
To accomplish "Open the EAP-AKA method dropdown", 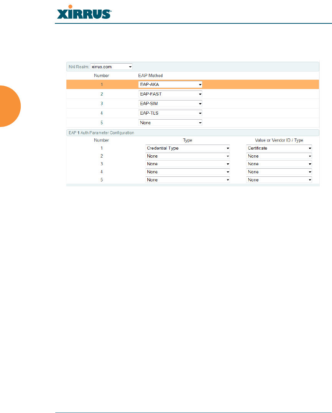I will (170, 84).
